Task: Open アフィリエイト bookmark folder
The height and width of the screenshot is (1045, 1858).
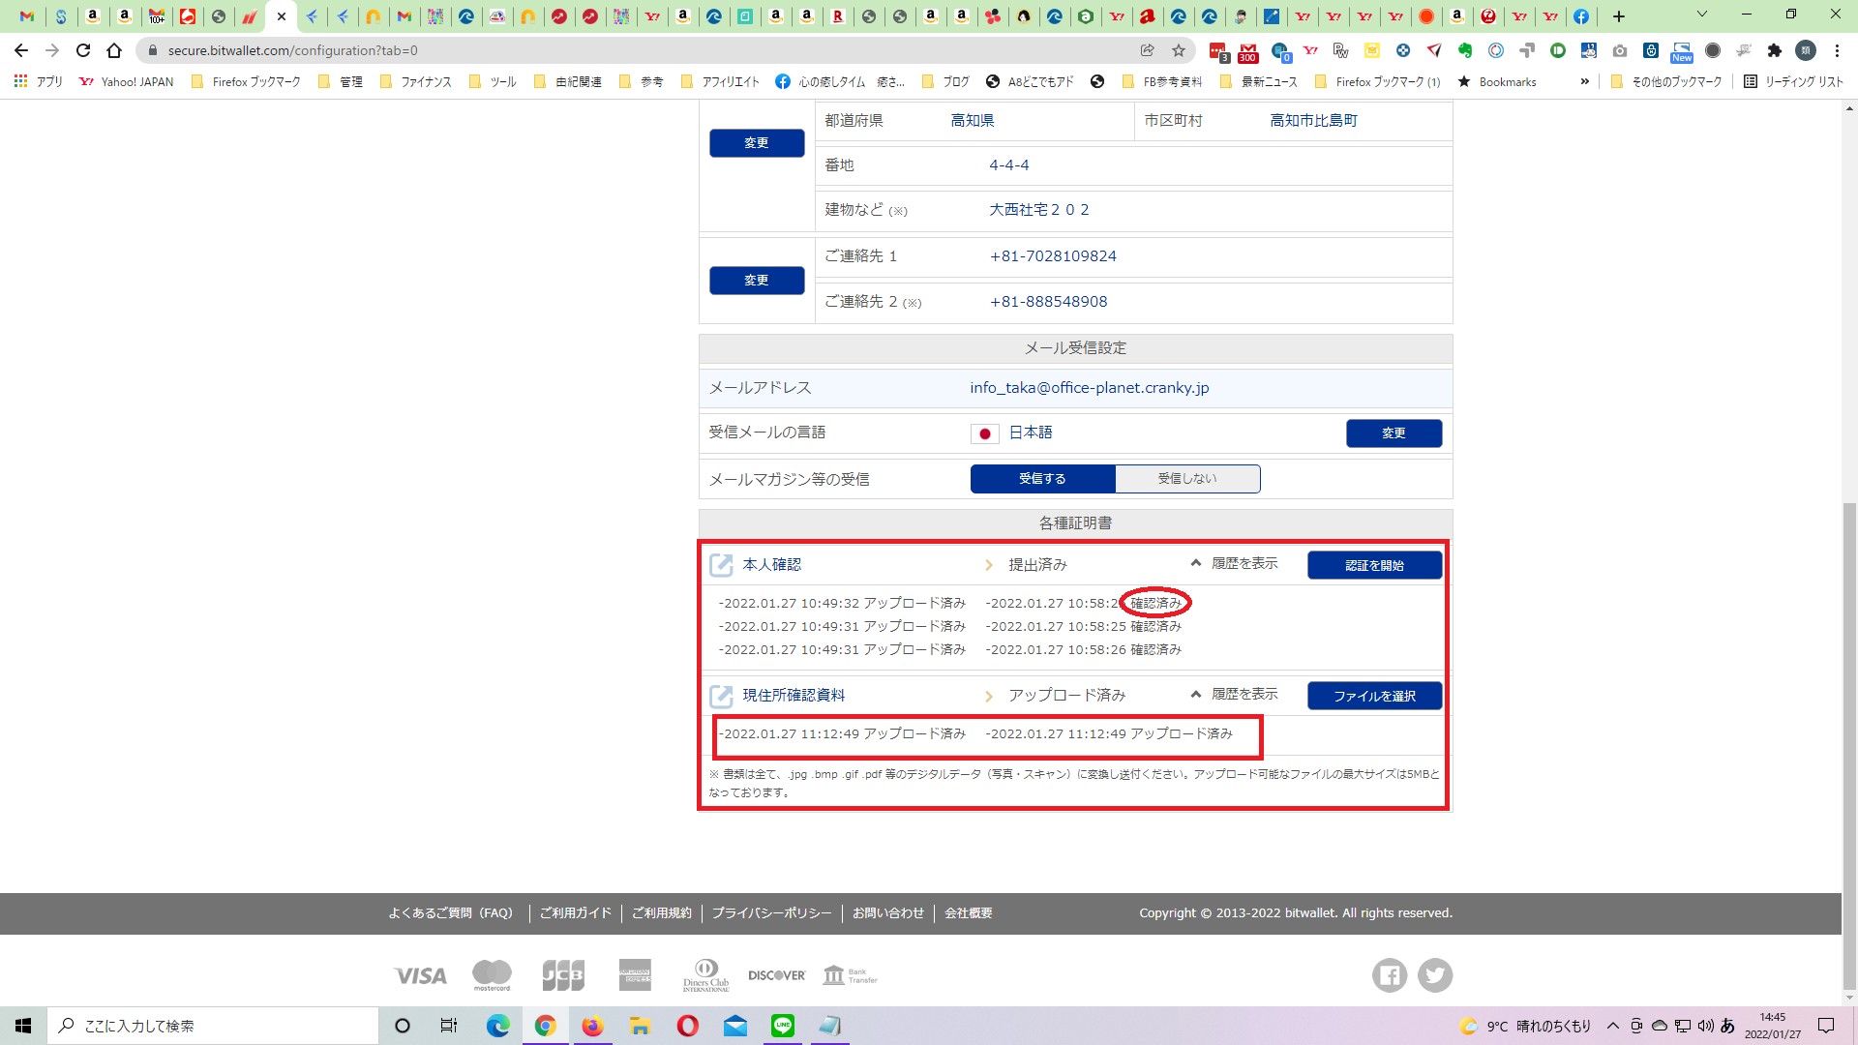Action: (x=720, y=82)
